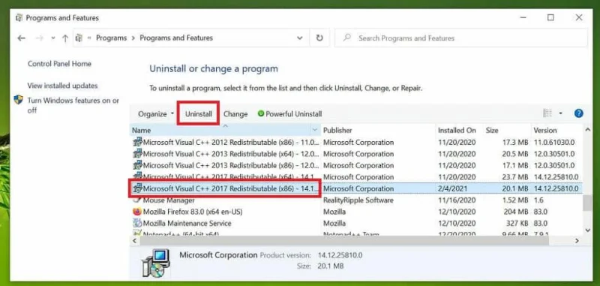Click the horizontal scrollbar thumb
The image size is (600, 286).
pos(344,240)
